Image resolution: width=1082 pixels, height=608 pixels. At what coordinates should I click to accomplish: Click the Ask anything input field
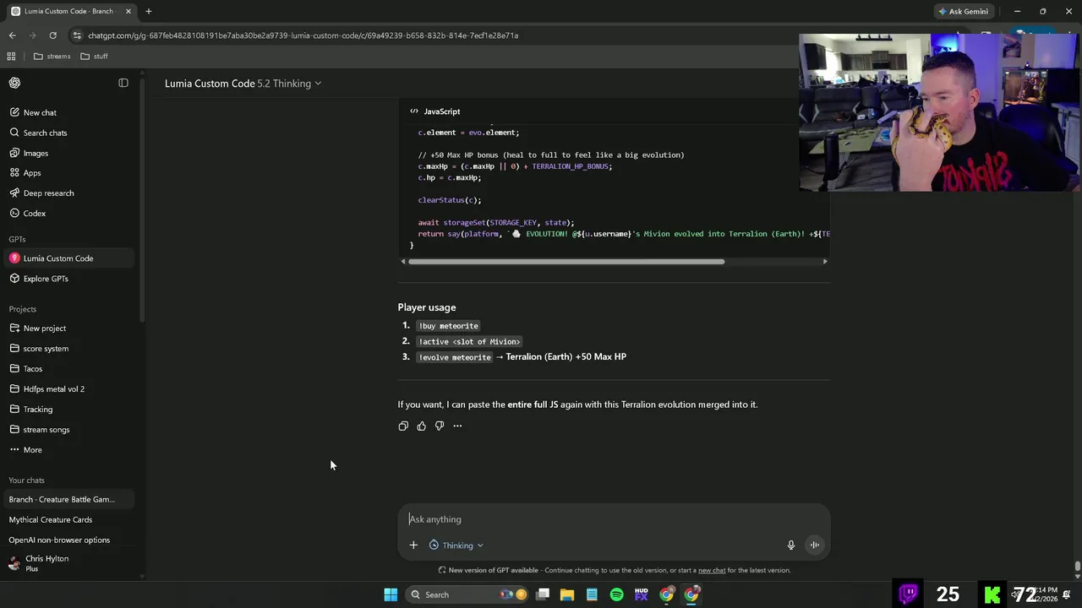click(614, 519)
